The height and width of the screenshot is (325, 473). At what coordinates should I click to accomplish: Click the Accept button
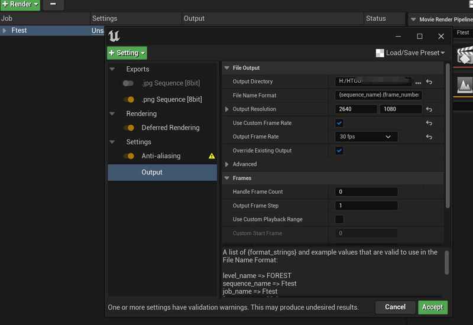(432, 307)
